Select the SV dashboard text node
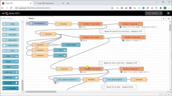This screenshot has width=172, height=96. tap(60, 55)
